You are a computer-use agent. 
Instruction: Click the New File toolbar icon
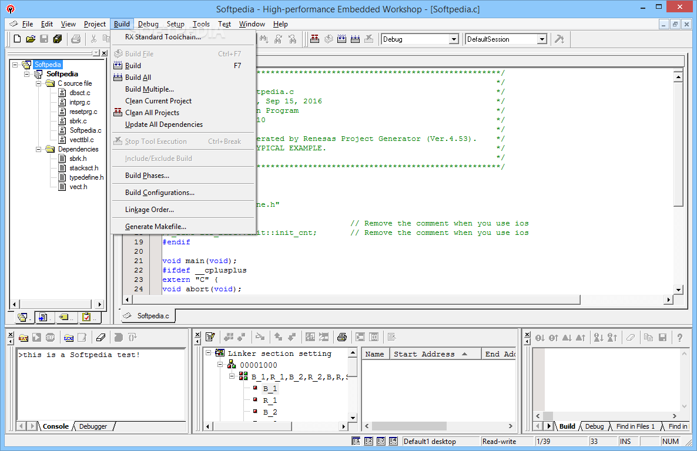coord(17,39)
